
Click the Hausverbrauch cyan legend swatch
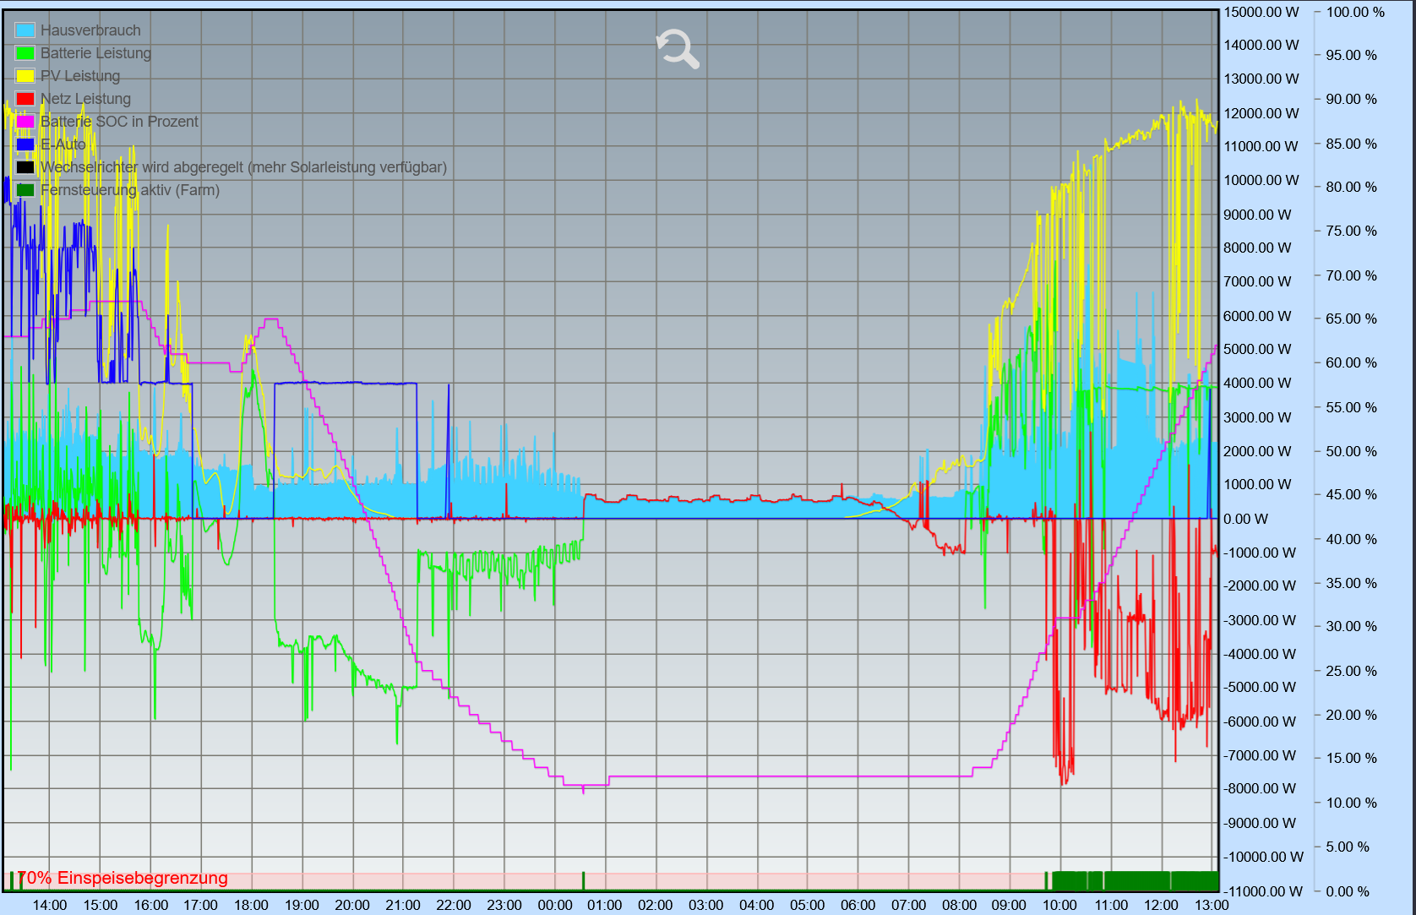click(25, 30)
